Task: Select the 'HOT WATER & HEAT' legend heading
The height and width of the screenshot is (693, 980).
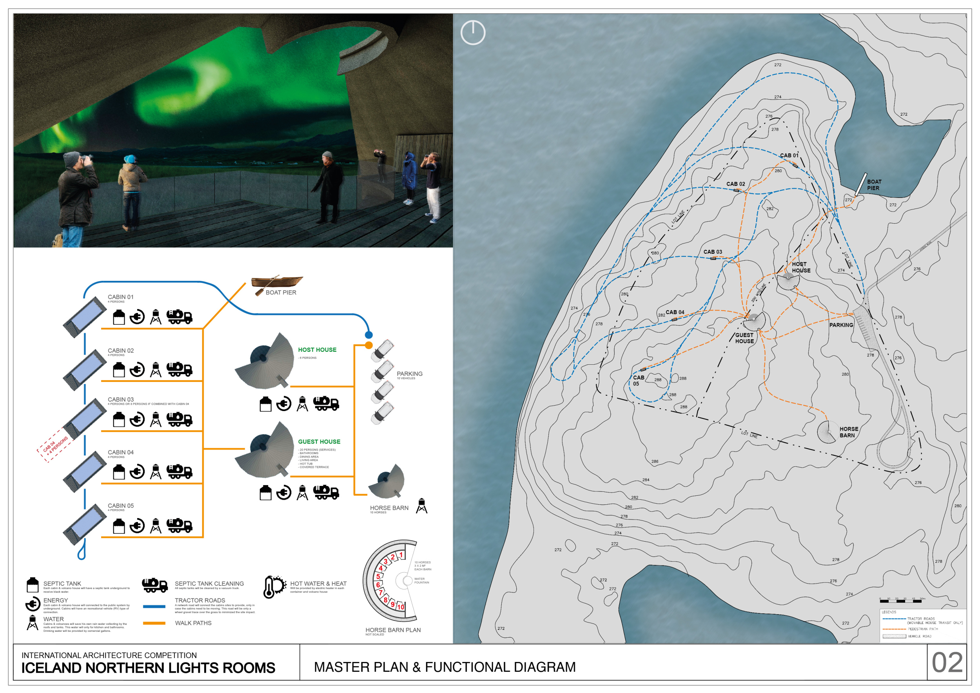Action: [318, 584]
